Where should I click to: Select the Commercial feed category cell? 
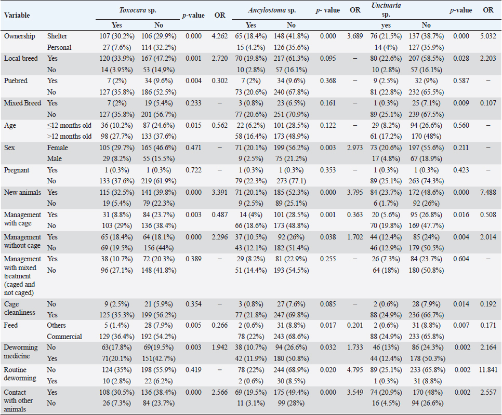tap(64, 336)
